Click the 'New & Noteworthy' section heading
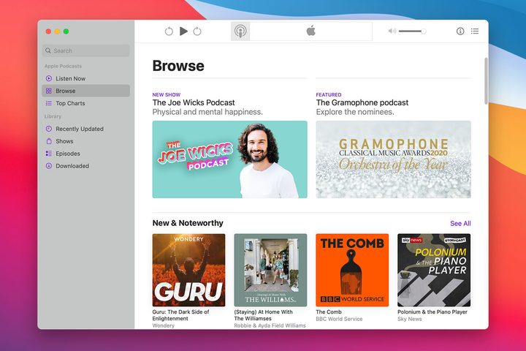Screen dimensions: 526x351 [188, 223]
